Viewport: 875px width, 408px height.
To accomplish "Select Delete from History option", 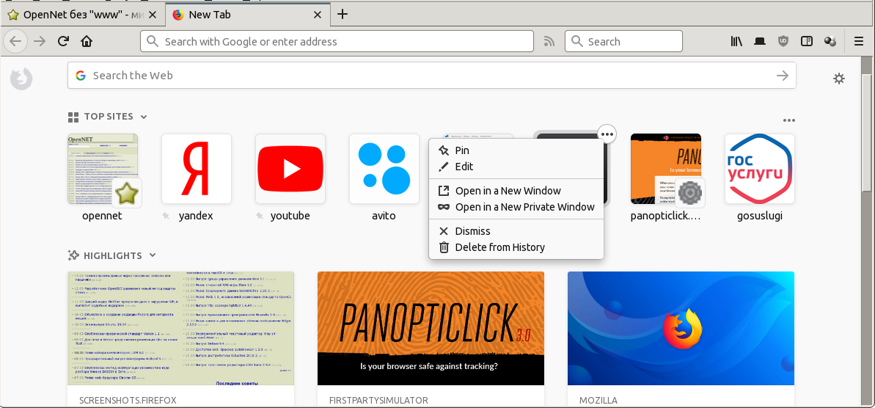I will coord(499,247).
